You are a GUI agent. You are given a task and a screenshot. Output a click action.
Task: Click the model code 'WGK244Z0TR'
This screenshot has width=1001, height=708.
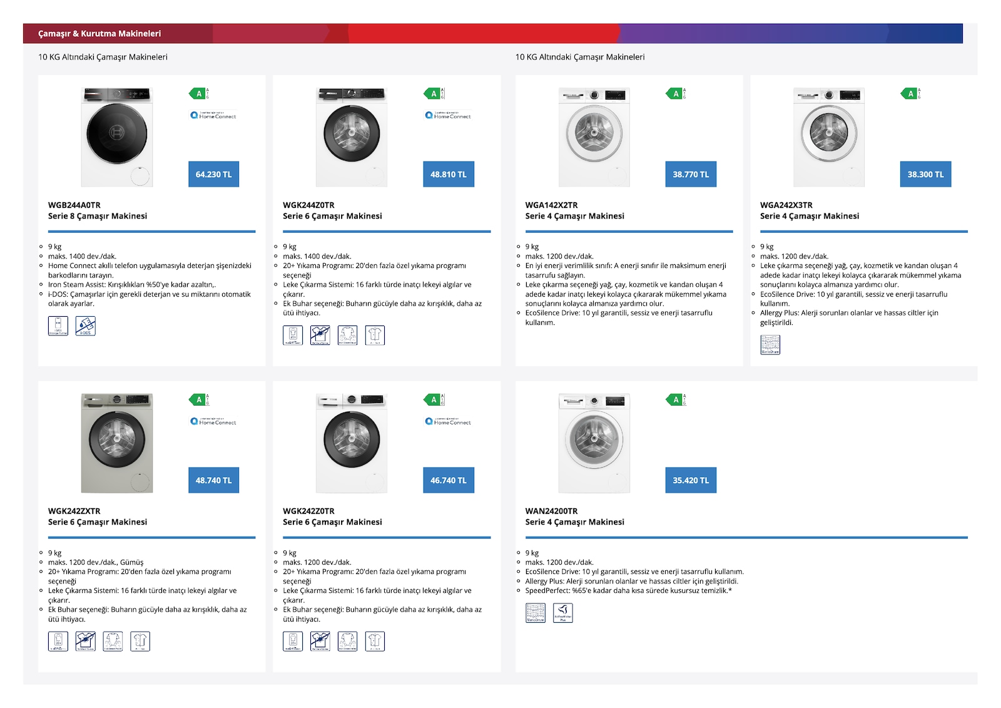click(x=308, y=205)
